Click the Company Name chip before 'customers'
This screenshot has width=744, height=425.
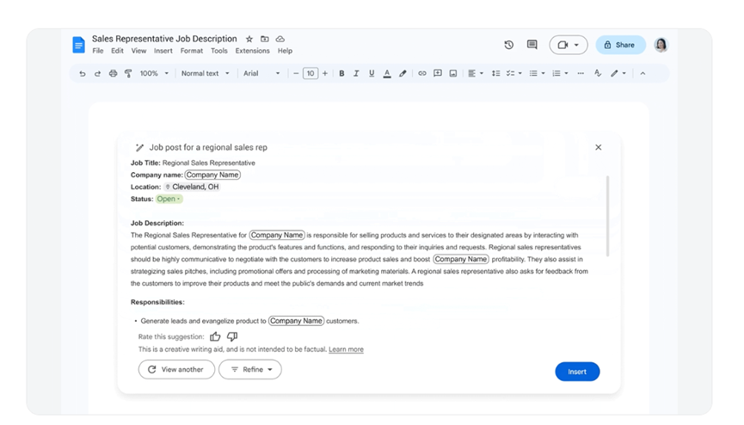click(x=296, y=321)
